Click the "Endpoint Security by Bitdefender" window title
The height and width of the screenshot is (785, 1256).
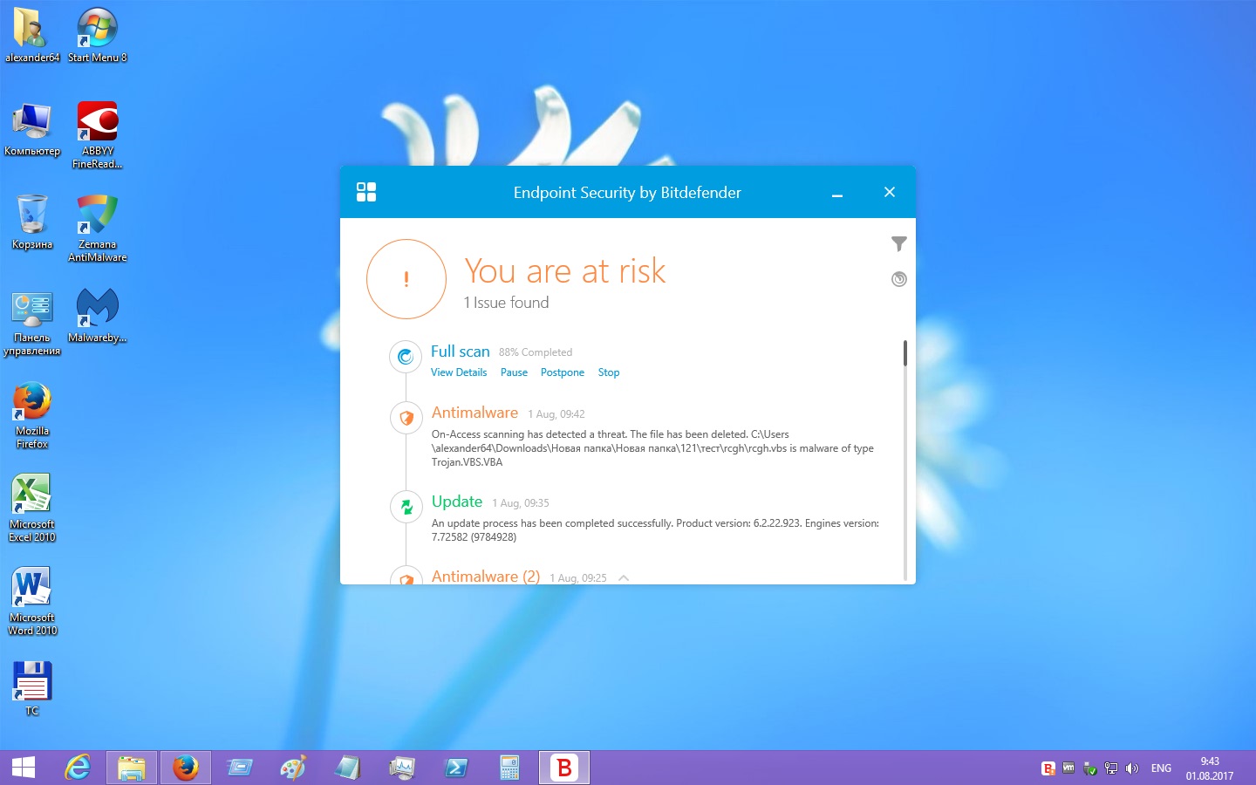[x=627, y=193]
